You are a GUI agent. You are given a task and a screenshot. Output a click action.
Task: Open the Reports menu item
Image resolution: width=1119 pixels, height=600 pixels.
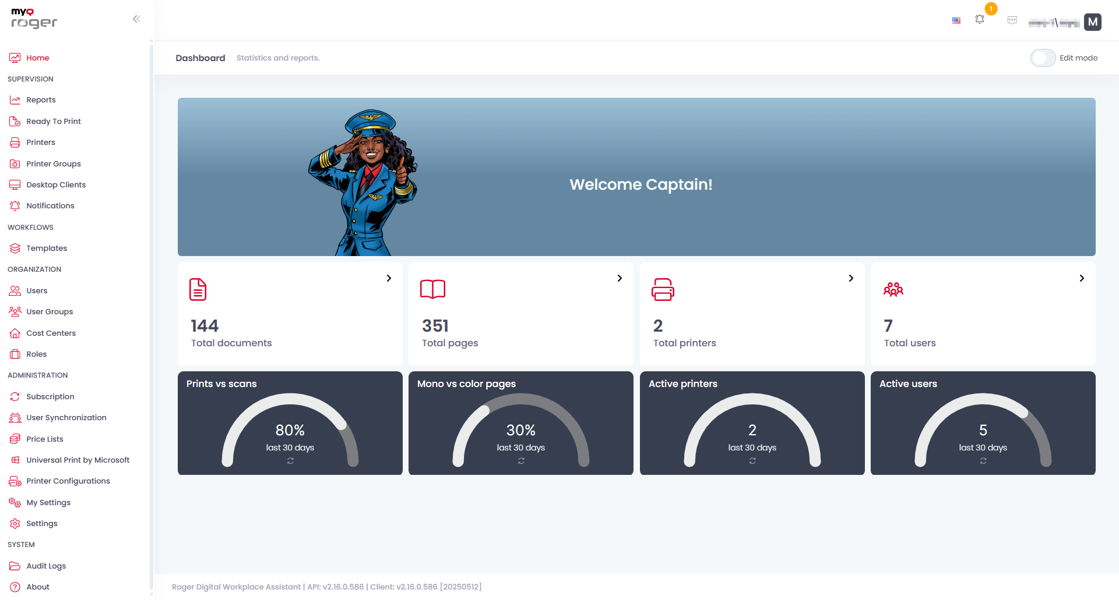point(41,100)
